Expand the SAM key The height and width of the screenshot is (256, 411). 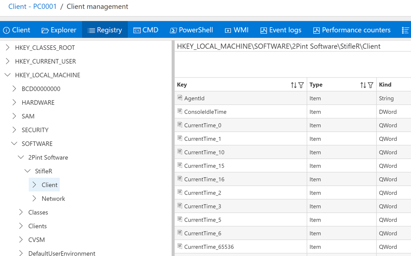pyautogui.click(x=14, y=116)
